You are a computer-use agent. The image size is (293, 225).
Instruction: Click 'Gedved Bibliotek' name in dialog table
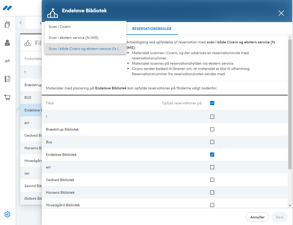point(60,180)
